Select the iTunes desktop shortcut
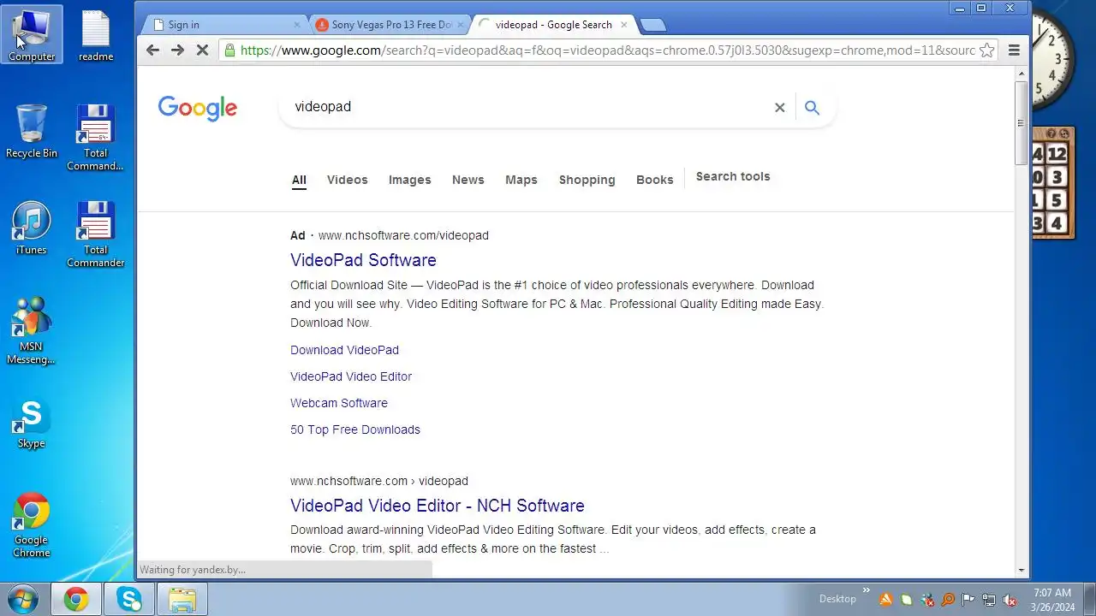 tap(32, 228)
